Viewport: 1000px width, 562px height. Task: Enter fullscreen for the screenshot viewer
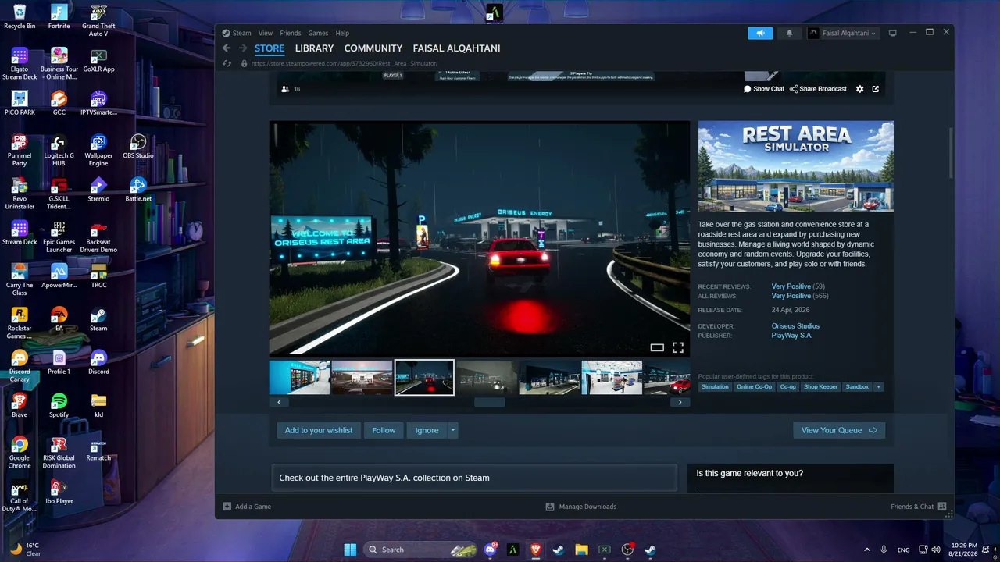(x=678, y=347)
